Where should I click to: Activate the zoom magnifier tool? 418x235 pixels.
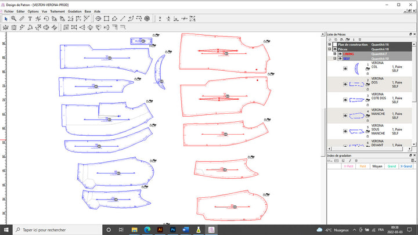(13, 19)
